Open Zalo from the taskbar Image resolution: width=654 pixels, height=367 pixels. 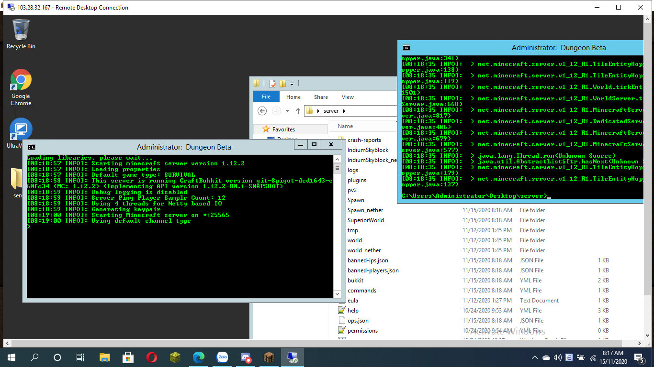click(x=222, y=357)
